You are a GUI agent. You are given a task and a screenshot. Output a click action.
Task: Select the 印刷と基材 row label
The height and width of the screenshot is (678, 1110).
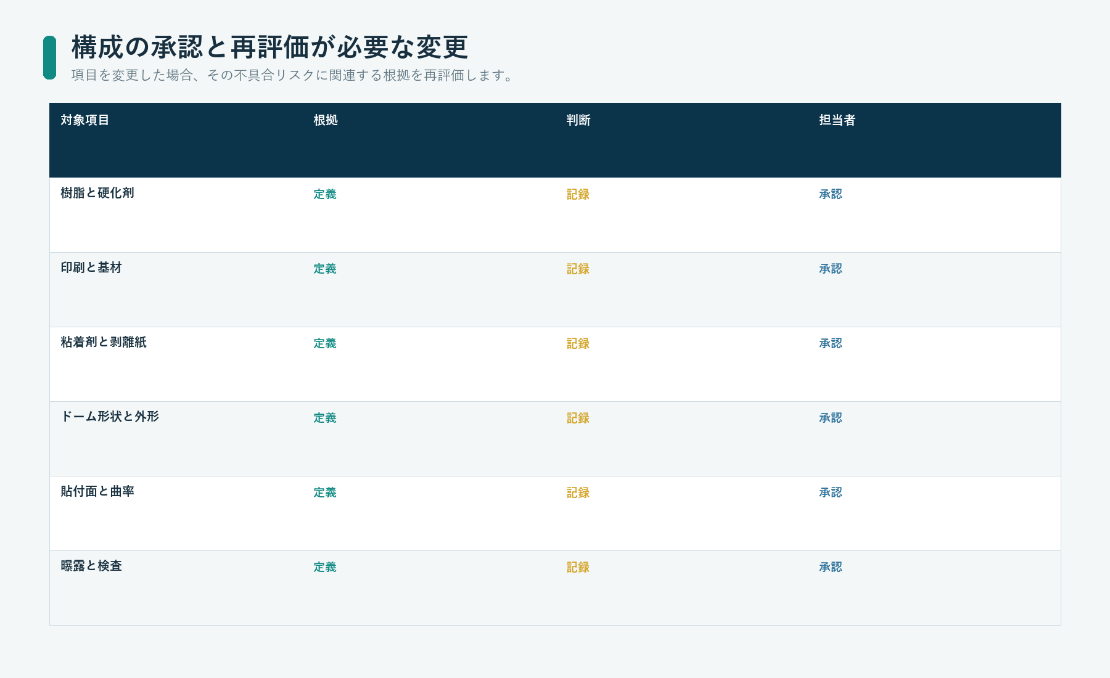pos(91,268)
